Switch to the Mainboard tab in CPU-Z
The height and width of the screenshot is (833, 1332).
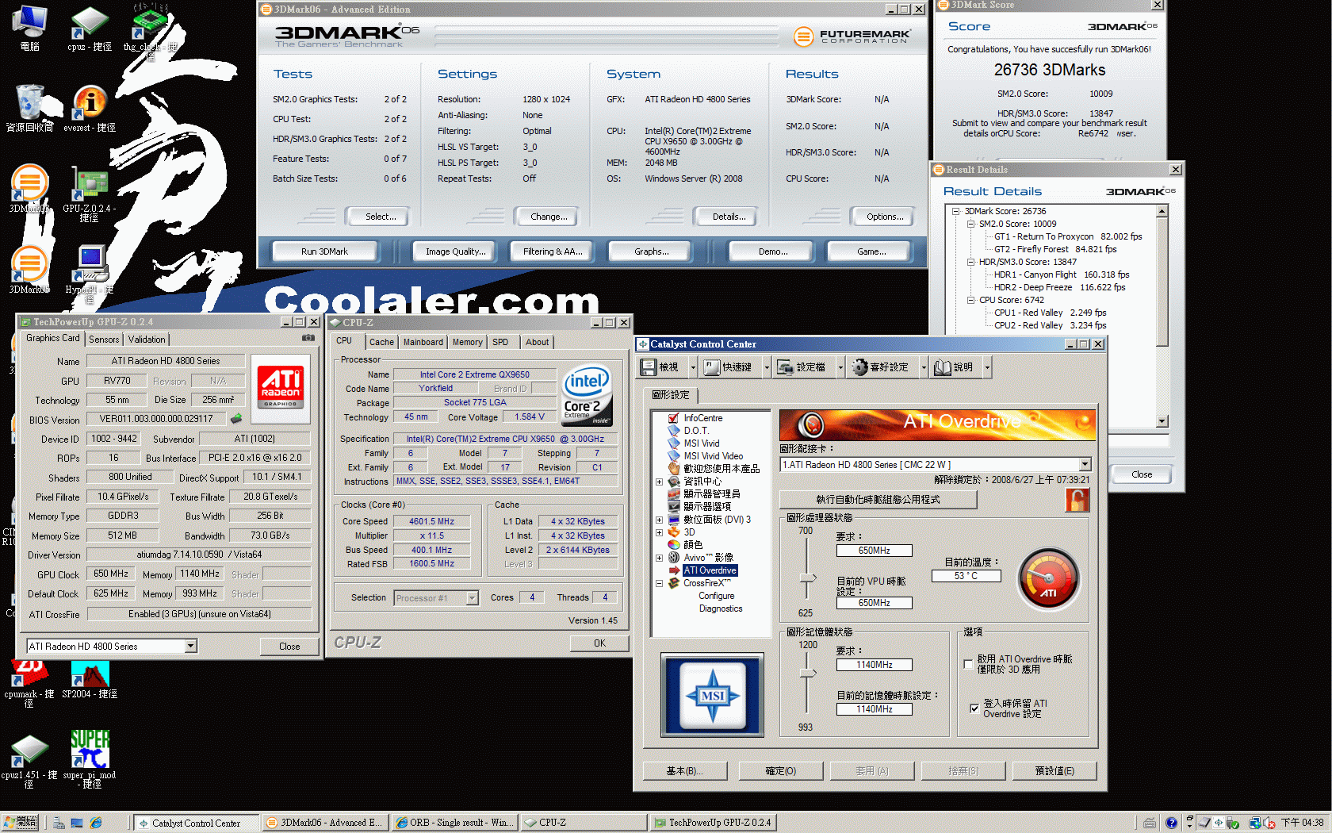[x=423, y=342]
